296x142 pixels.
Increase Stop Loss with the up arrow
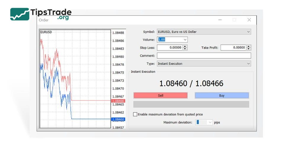pos(185,46)
